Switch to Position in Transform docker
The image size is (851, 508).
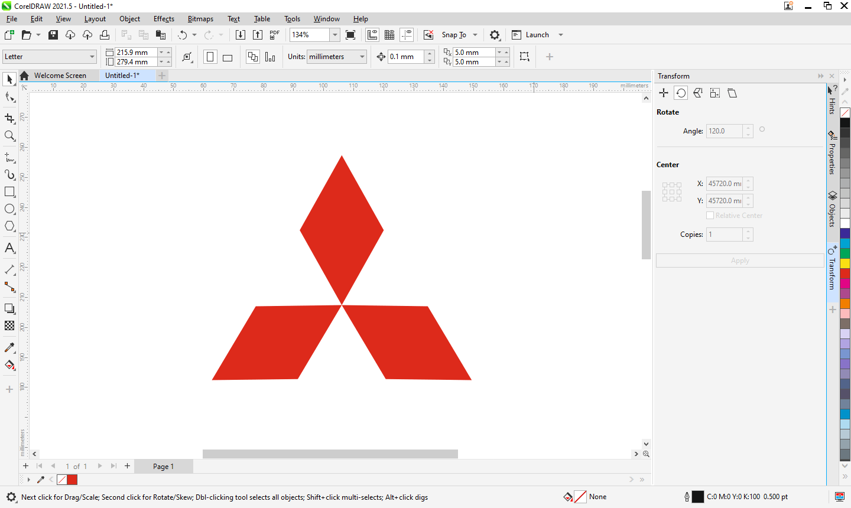664,93
